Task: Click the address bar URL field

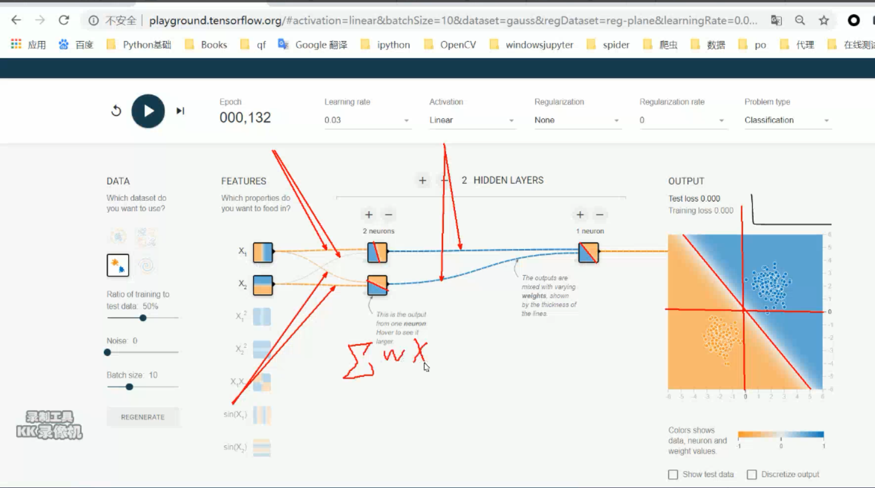Action: [x=453, y=20]
